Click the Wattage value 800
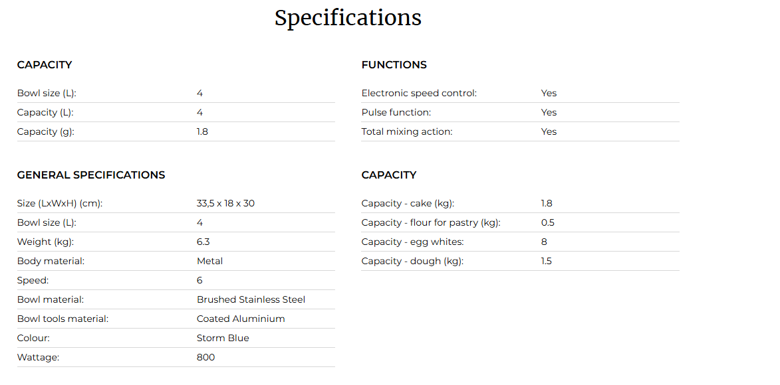 pos(206,358)
